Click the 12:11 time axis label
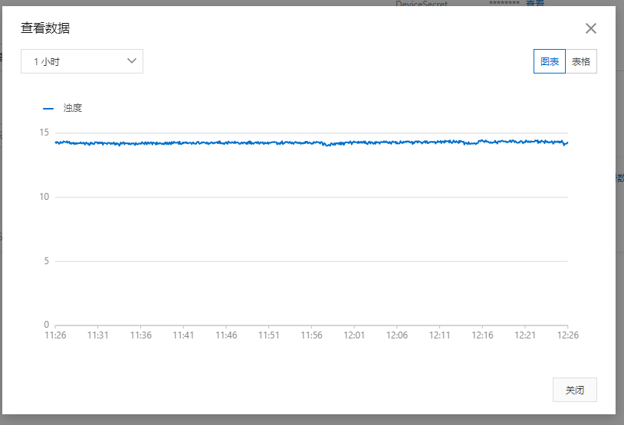 439,335
